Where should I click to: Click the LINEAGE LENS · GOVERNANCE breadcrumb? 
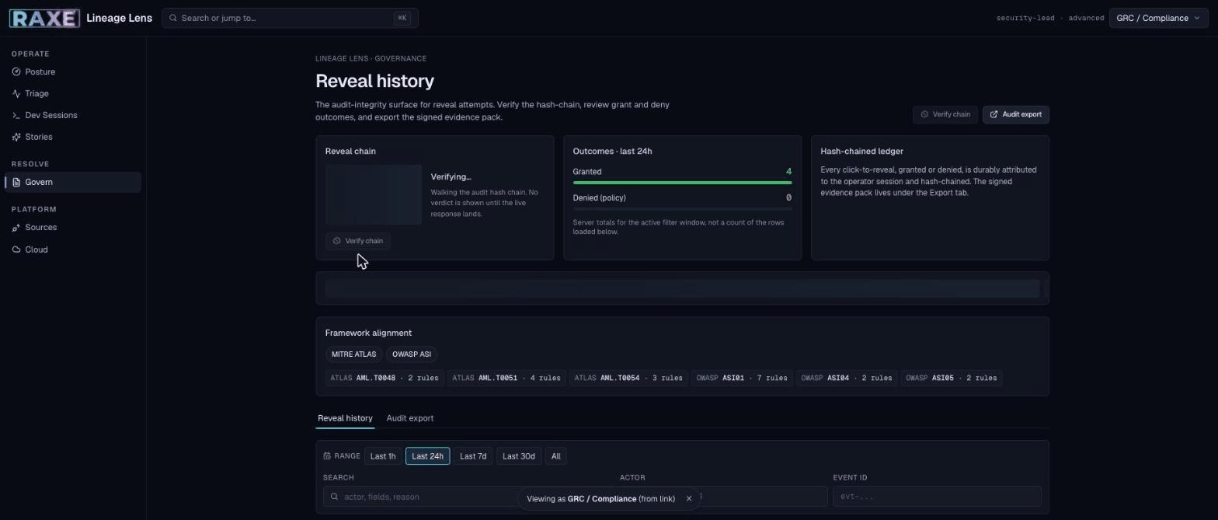pyautogui.click(x=371, y=58)
